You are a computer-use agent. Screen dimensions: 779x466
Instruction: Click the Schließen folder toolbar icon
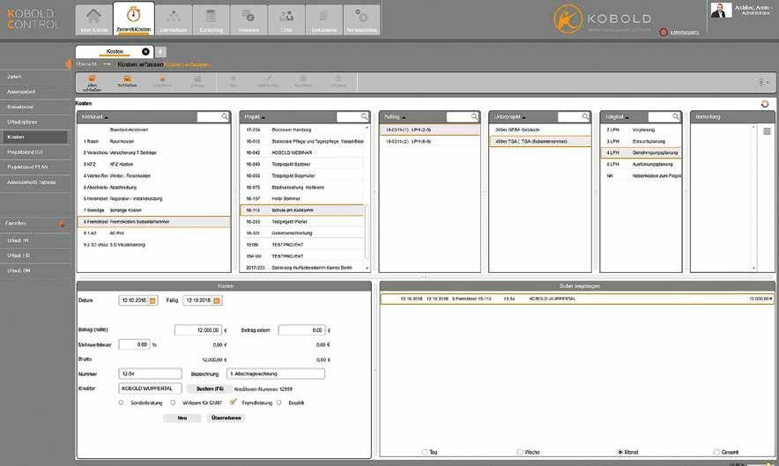pyautogui.click(x=127, y=82)
